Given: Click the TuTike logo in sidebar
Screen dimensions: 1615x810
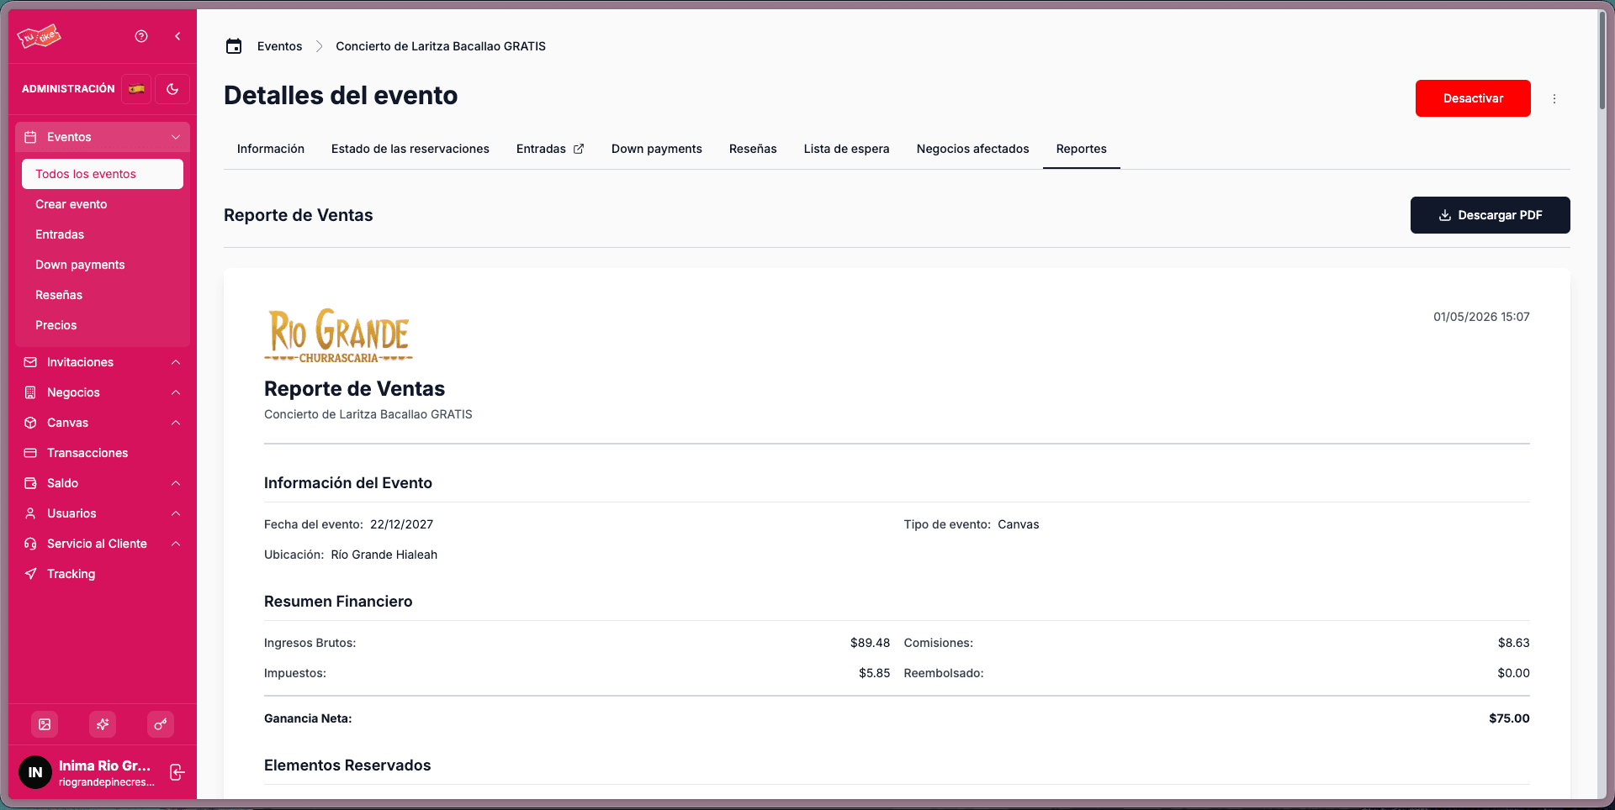Looking at the screenshot, I should pyautogui.click(x=40, y=36).
